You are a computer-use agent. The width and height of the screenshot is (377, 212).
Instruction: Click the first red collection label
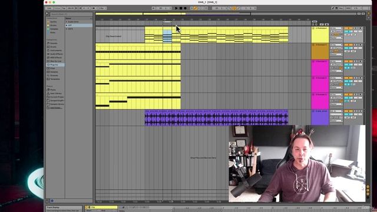click(53, 22)
